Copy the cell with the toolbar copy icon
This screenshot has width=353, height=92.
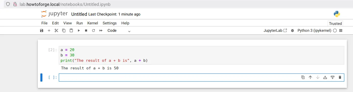(x=64, y=30)
